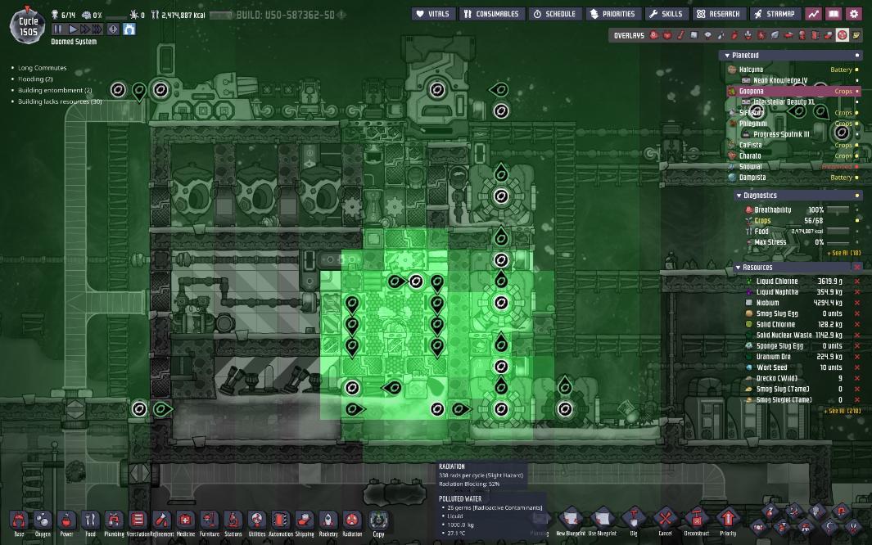Collapse the Diagnostics panel
The width and height of the screenshot is (872, 545).
click(x=739, y=196)
